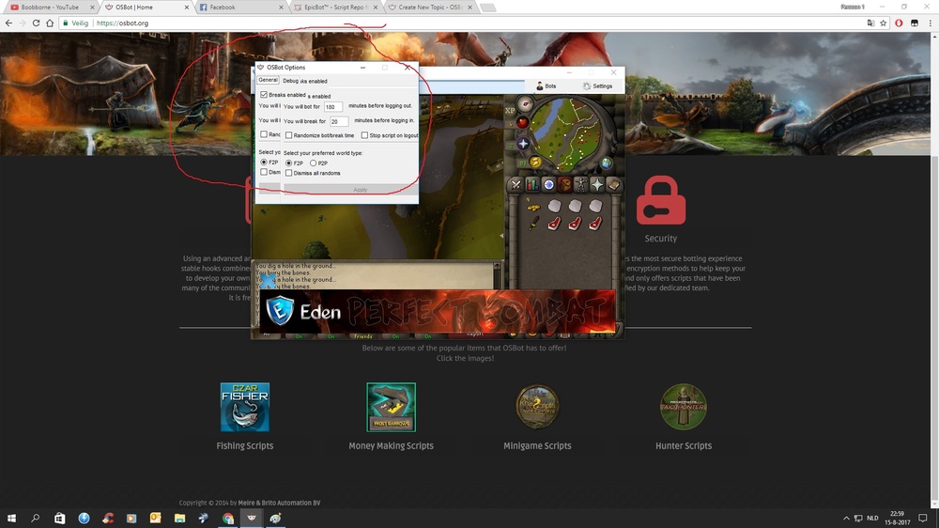
Task: Toggle the yellow run energy orb
Action: click(x=535, y=162)
